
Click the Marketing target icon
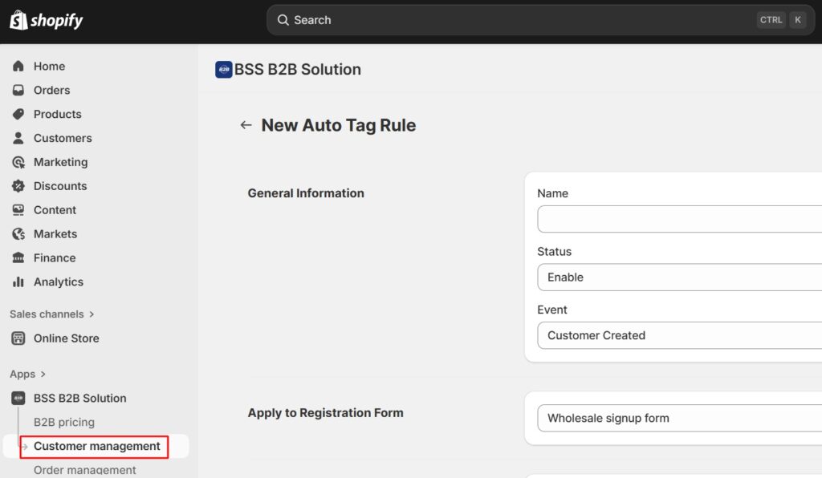coord(18,162)
